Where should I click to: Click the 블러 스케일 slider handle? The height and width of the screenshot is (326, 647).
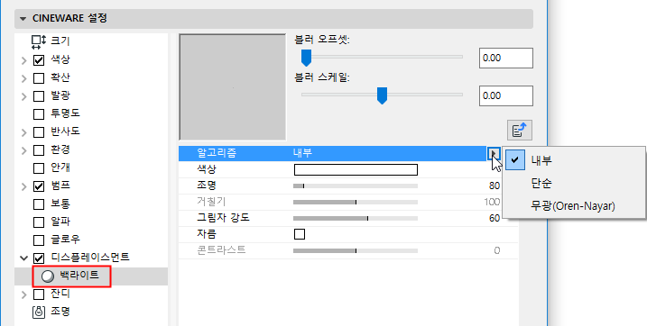click(x=382, y=95)
